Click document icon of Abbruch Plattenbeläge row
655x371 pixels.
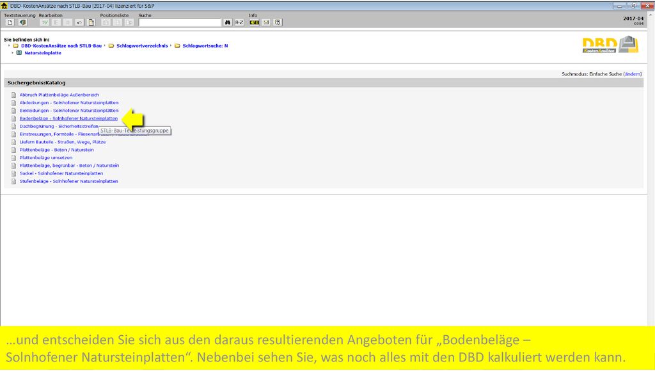(x=14, y=95)
